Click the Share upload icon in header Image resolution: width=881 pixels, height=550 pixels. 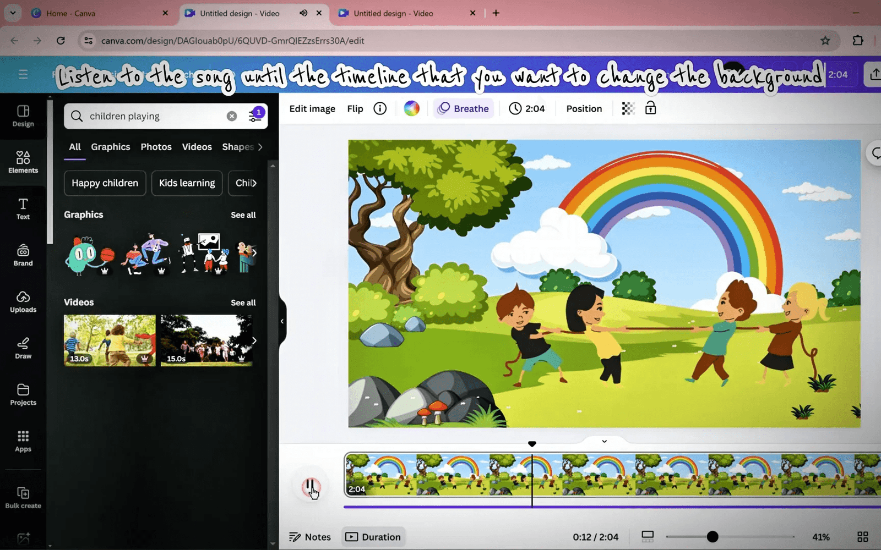click(x=874, y=74)
